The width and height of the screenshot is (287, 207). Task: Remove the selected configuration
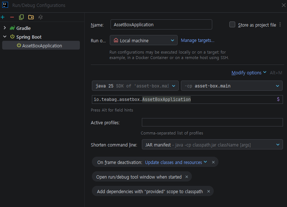pos(12,17)
